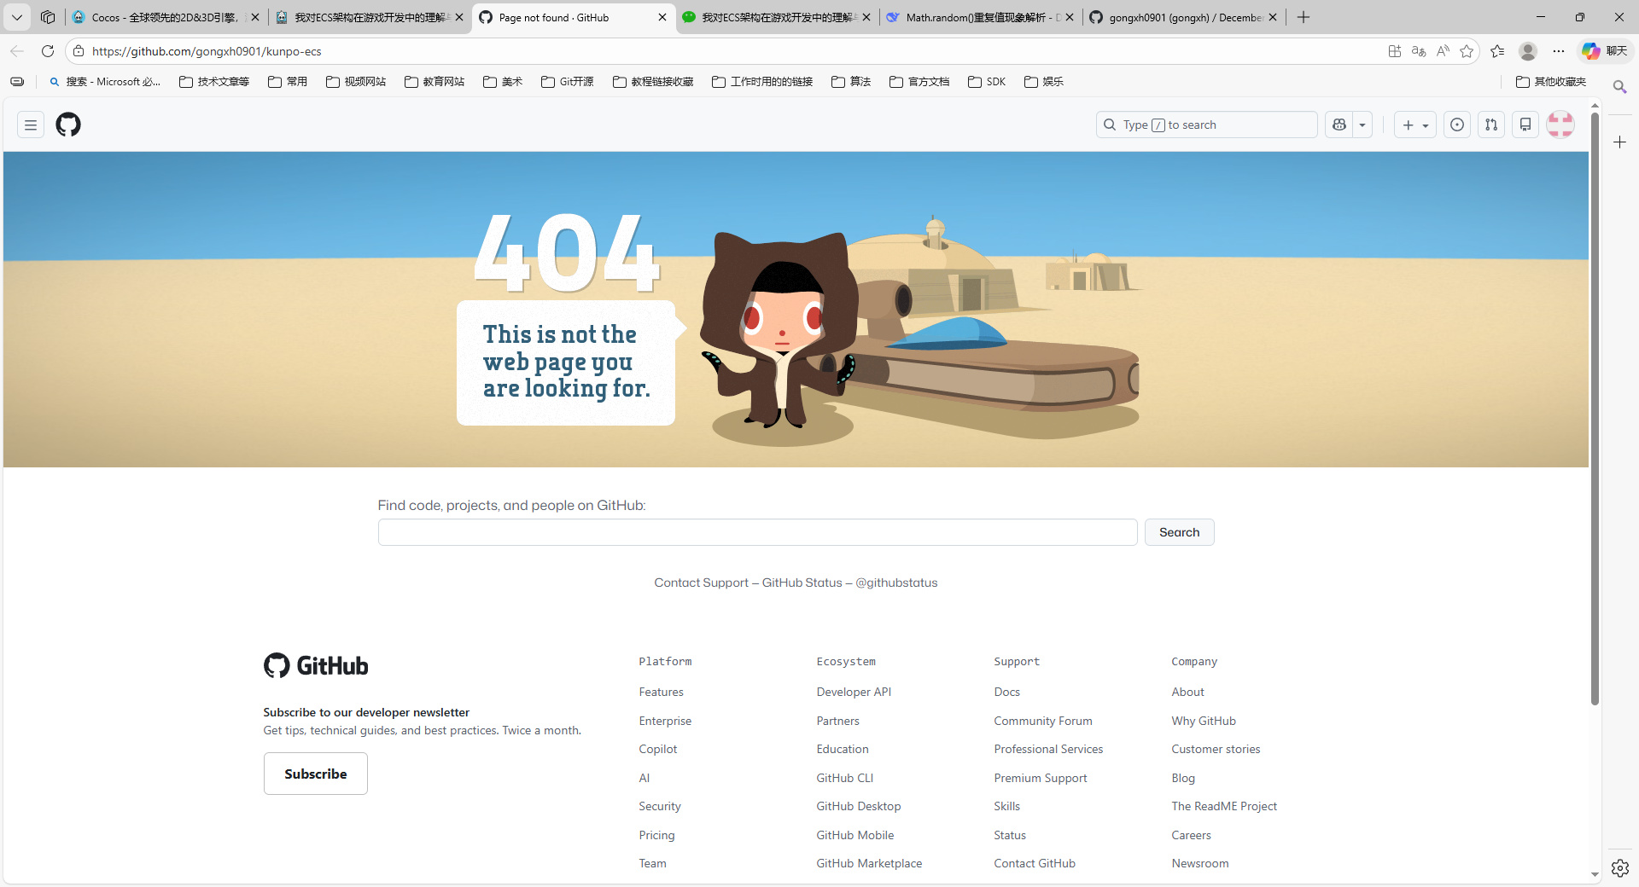Open Edge settings and more menu
The height and width of the screenshot is (887, 1639).
(x=1559, y=51)
